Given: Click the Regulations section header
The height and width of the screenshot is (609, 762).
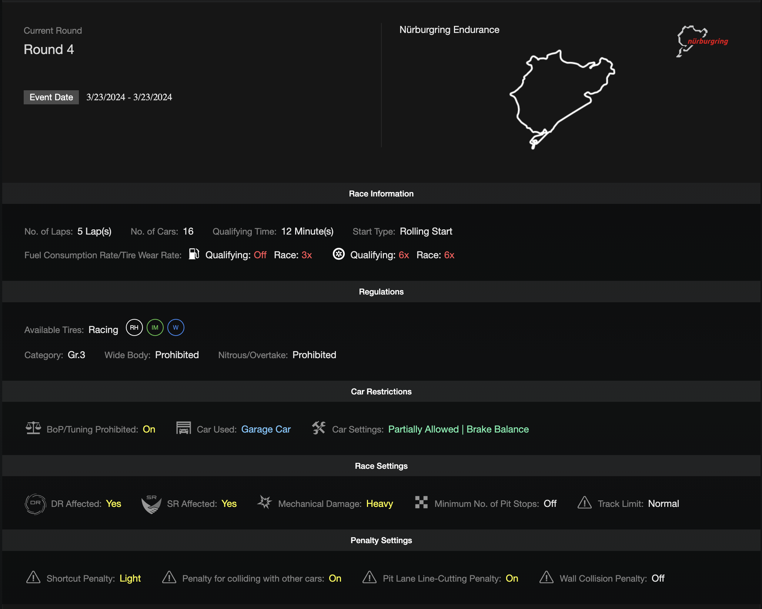Looking at the screenshot, I should [x=381, y=292].
